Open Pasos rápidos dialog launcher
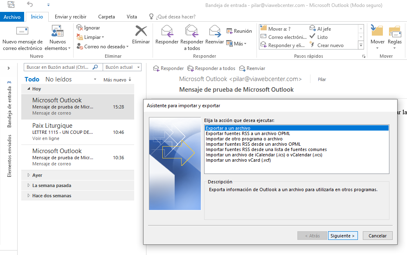The width and height of the screenshot is (407, 255). pyautogui.click(x=364, y=56)
